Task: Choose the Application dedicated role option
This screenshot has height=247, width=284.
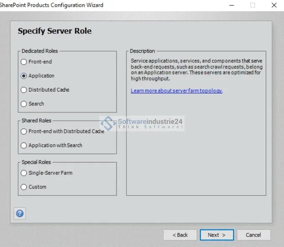Action: point(24,76)
